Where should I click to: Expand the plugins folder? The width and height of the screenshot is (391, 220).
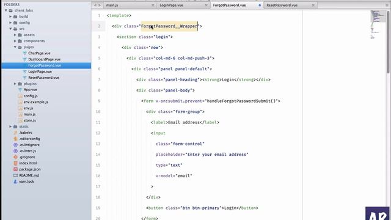[x=15, y=84]
